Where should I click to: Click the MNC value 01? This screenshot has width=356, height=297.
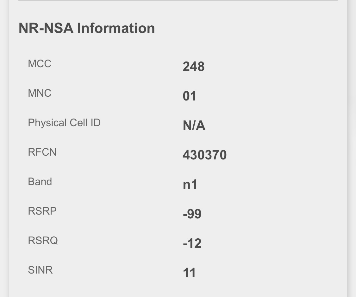190,96
